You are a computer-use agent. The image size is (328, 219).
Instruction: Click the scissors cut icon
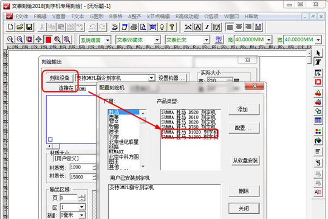click(42, 27)
